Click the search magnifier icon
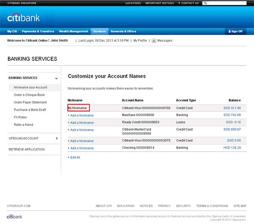The width and height of the screenshot is (254, 224). point(206,3)
